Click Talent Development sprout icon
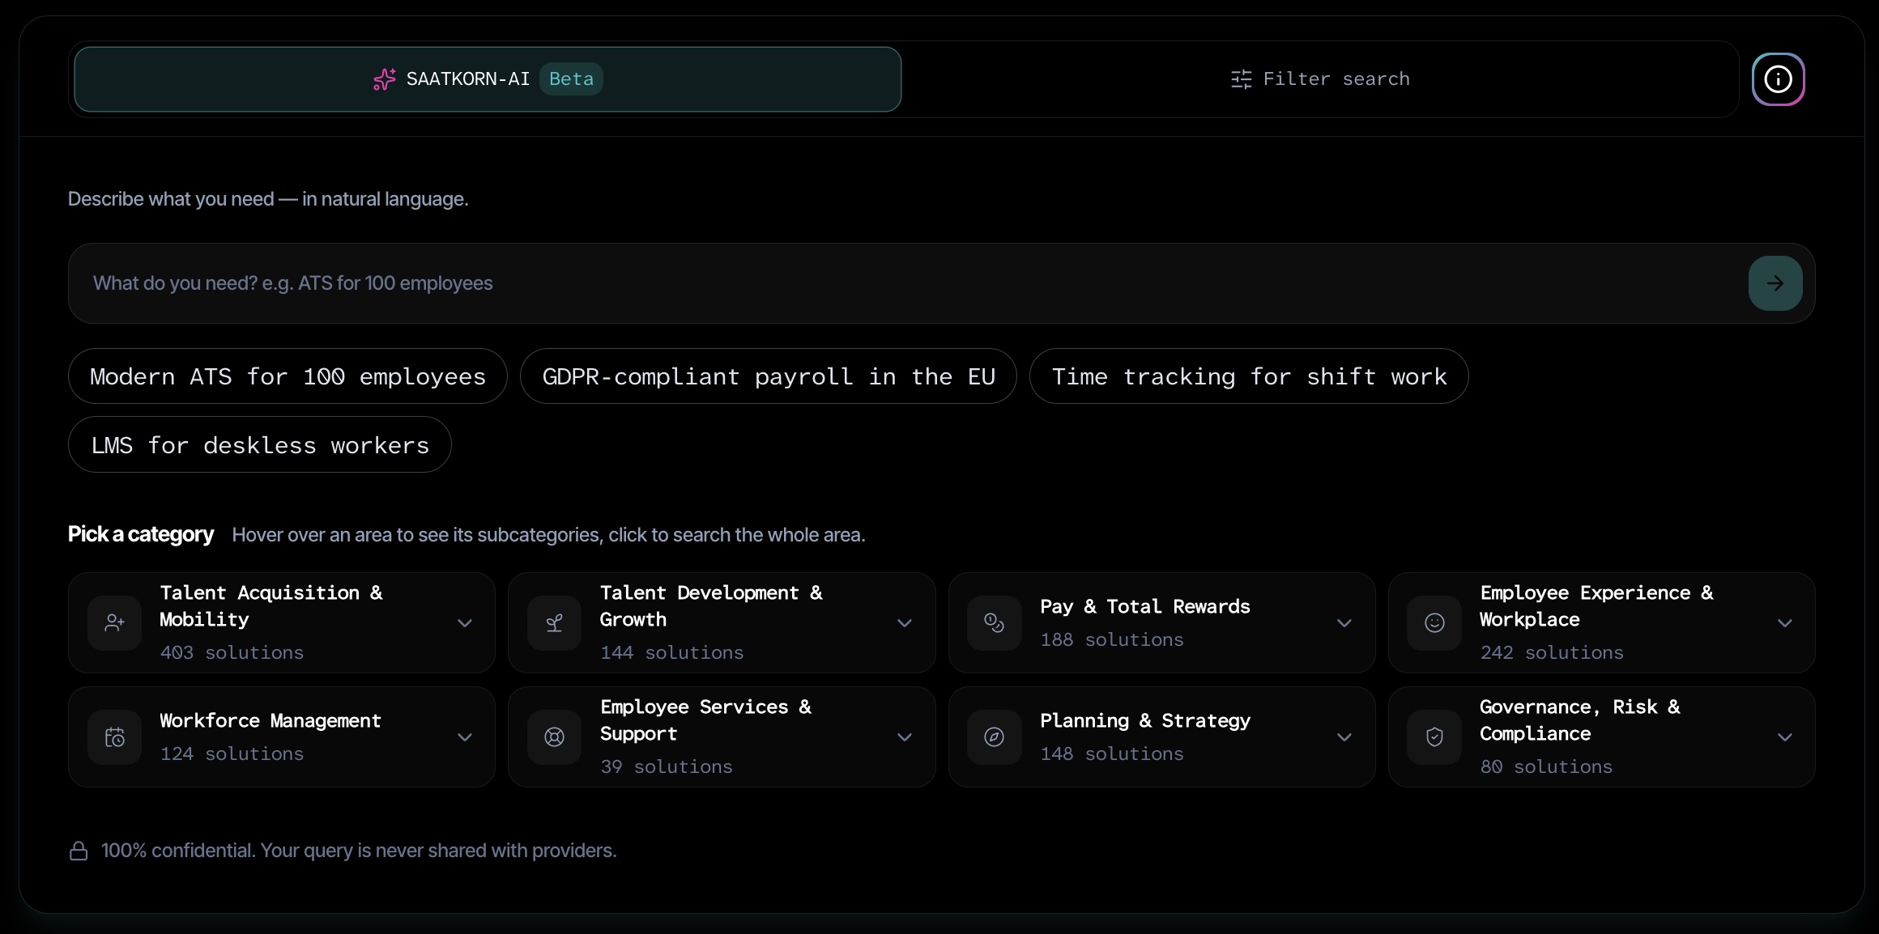This screenshot has width=1879, height=934. (x=554, y=623)
